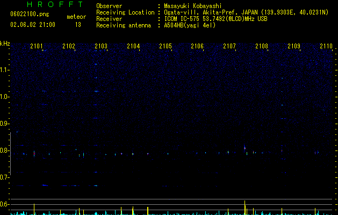The image size is (338, 215).
Task: Click the 2104 time marker
Action: point(133,46)
